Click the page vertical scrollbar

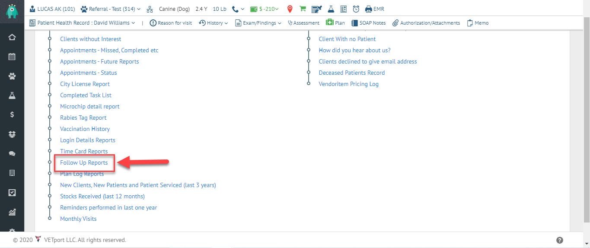pos(587,120)
